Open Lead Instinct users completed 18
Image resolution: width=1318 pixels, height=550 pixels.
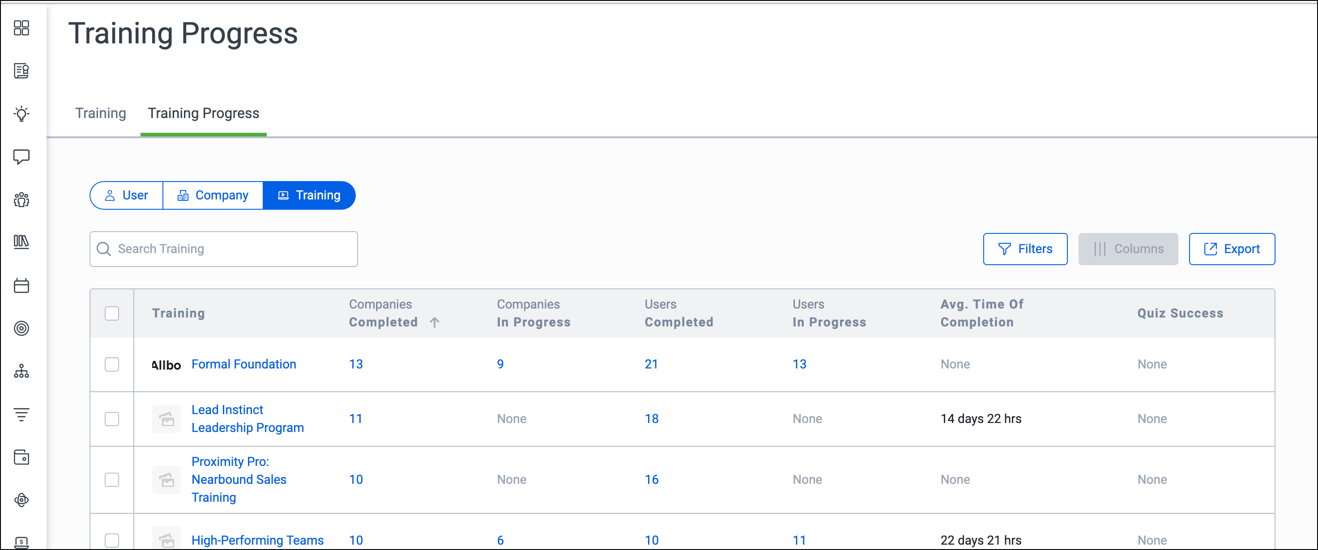pyautogui.click(x=651, y=419)
